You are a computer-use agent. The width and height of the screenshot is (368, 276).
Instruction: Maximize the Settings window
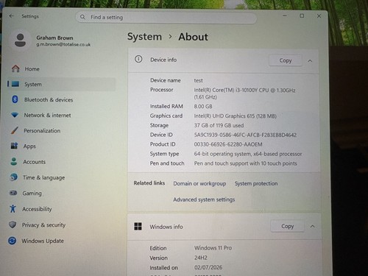click(302, 15)
